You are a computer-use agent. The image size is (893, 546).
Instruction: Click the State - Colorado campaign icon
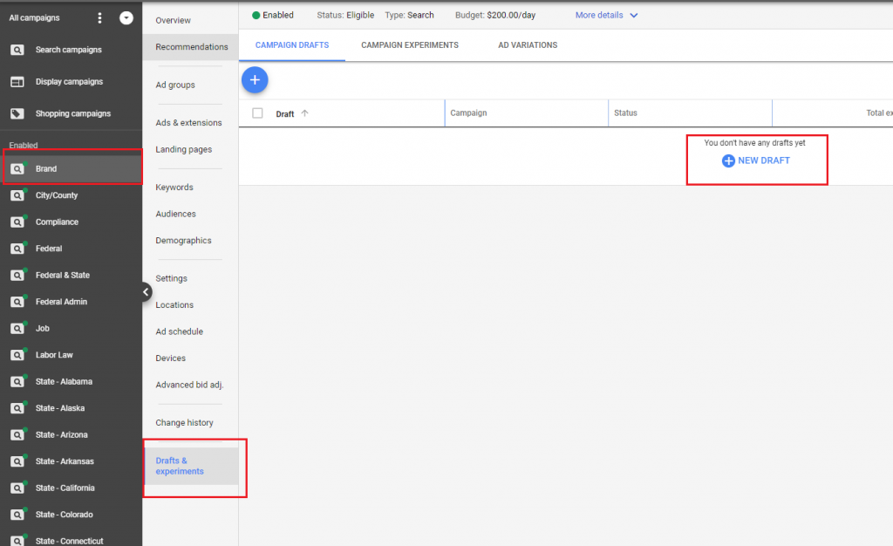click(x=17, y=515)
